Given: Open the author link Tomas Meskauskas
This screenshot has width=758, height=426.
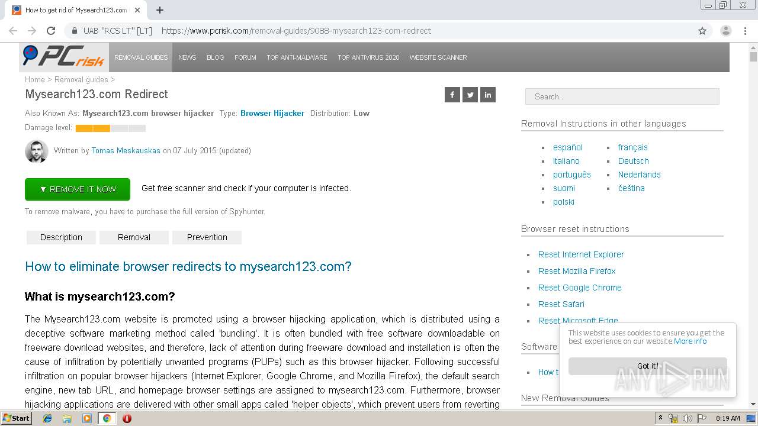Looking at the screenshot, I should point(126,151).
